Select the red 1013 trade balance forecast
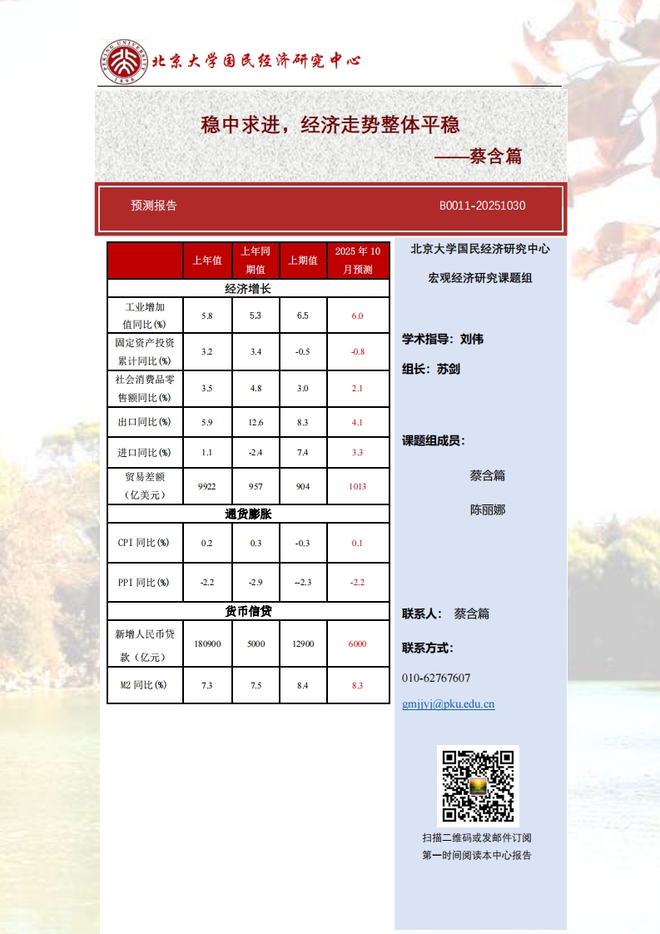Viewport: 660px width, 934px height. 357,487
